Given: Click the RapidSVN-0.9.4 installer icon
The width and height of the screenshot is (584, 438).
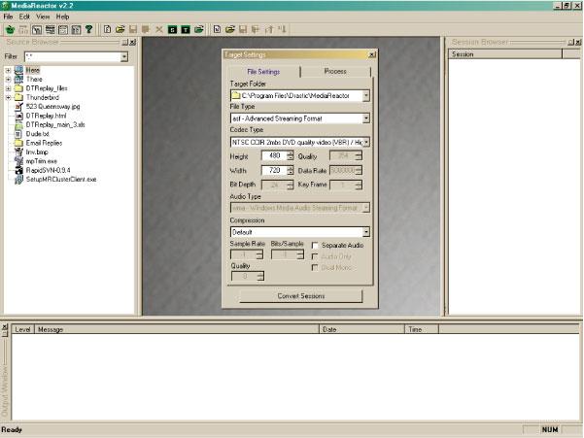Looking at the screenshot, I should (18, 170).
